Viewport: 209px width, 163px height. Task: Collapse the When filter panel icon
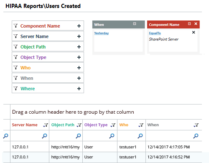tap(135, 24)
